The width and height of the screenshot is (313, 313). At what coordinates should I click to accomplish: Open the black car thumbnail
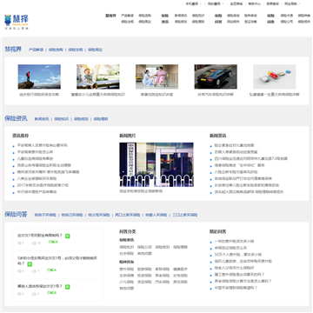click(216, 77)
